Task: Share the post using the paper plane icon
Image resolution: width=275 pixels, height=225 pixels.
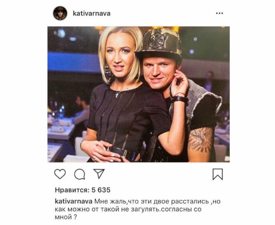Action: (99, 174)
